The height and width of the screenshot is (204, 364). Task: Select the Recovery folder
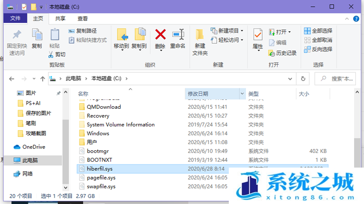point(98,116)
